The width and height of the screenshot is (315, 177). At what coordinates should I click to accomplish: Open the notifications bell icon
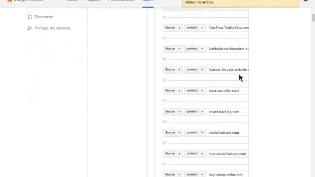click(306, 1)
